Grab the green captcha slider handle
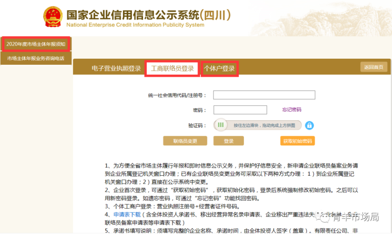The height and width of the screenshot is (234, 392). [220, 125]
